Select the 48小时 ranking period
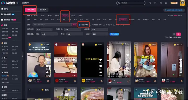Screen dimensions: 188x100 73,16
